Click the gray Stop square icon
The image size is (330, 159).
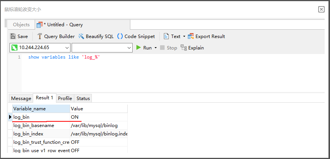(x=162, y=48)
